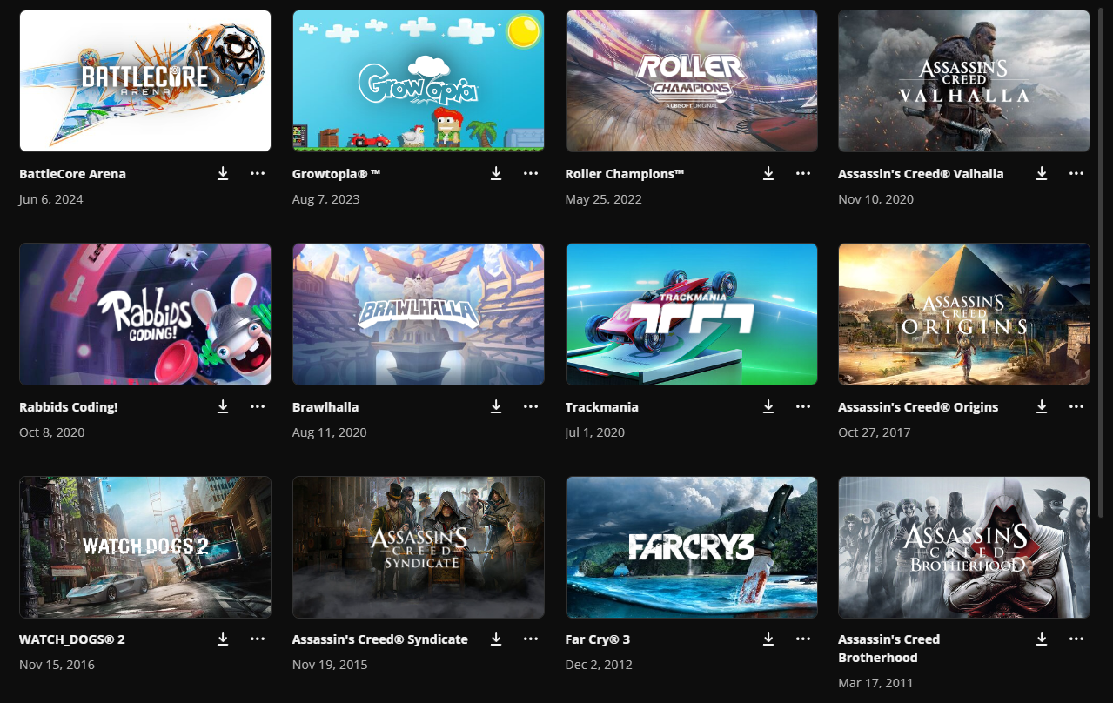Open more options for Rabbids Coding!
Viewport: 1113px width, 703px height.
[x=258, y=406]
